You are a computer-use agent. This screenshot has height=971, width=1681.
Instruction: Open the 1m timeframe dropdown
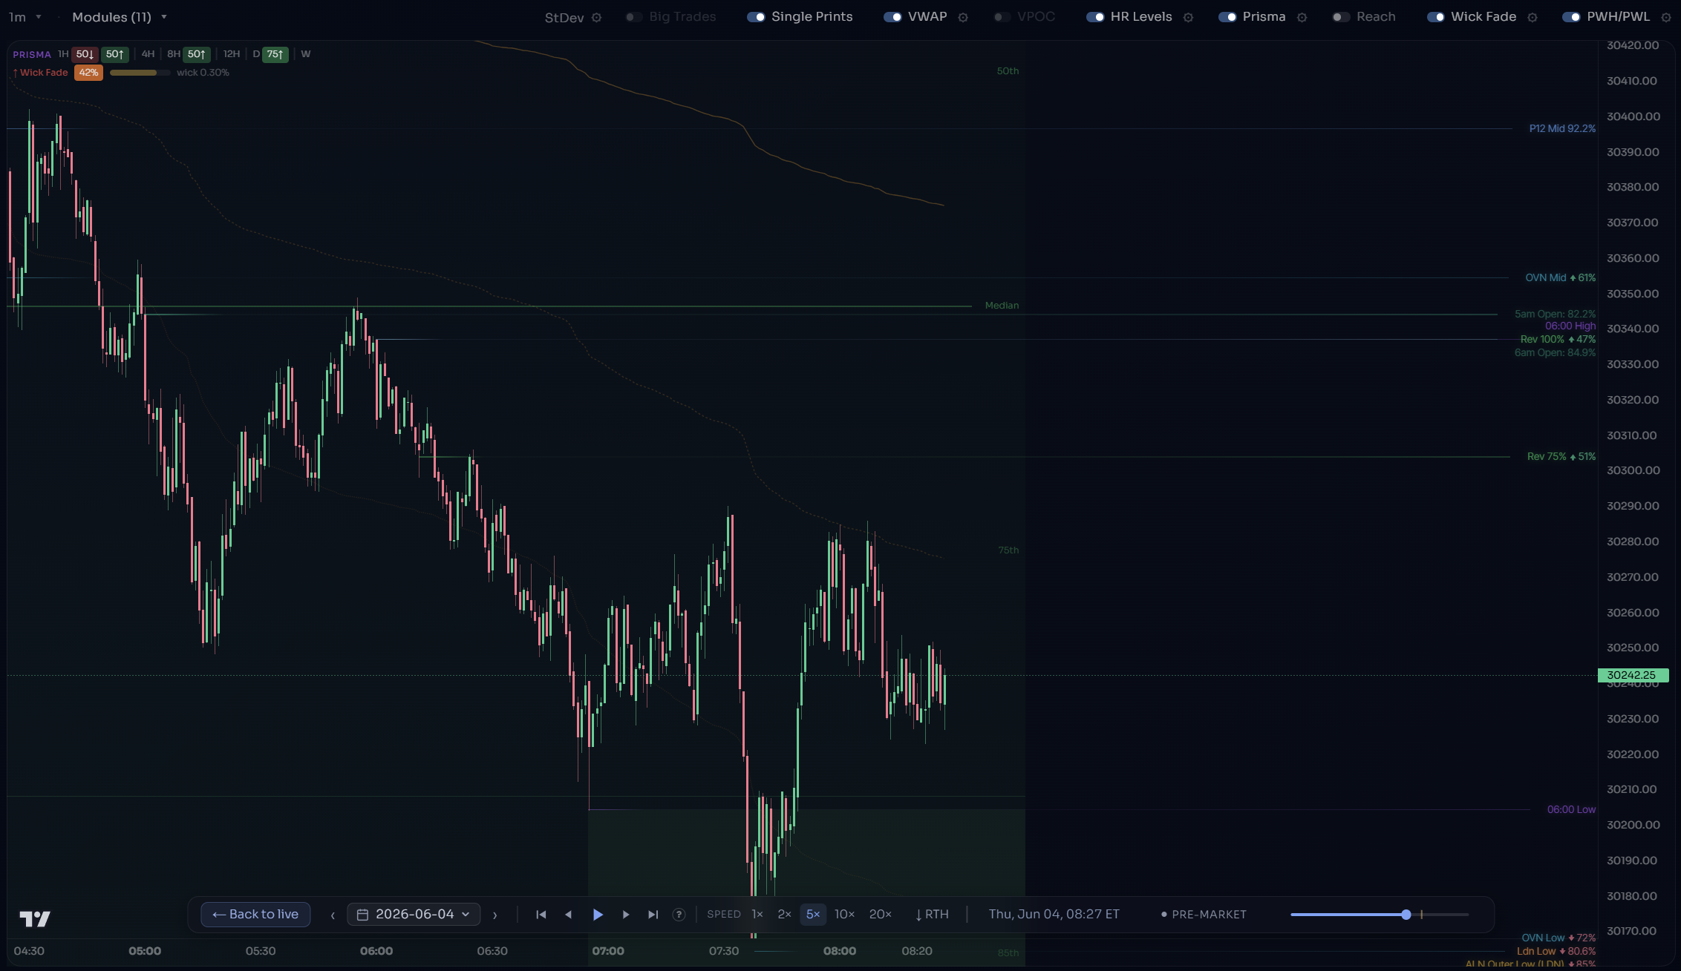(x=25, y=17)
